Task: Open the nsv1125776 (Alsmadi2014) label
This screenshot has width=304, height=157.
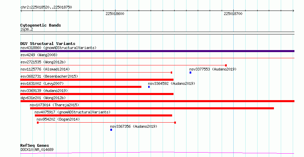Action: (45, 69)
